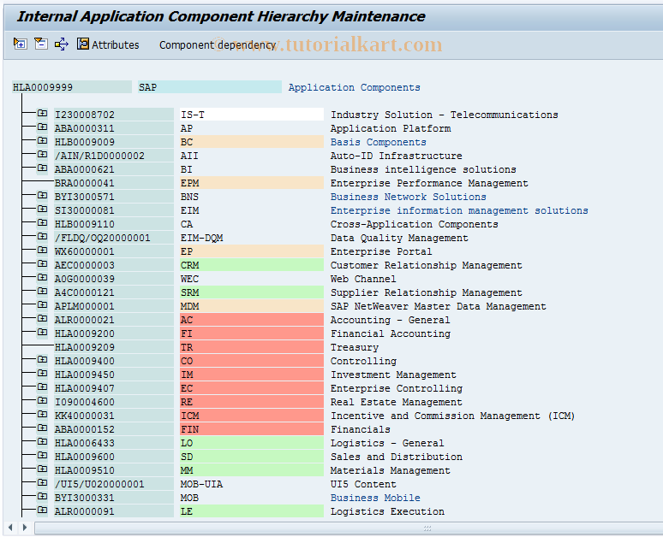The image size is (663, 537).
Task: Select the TR Treasury component cell
Action: (252, 347)
